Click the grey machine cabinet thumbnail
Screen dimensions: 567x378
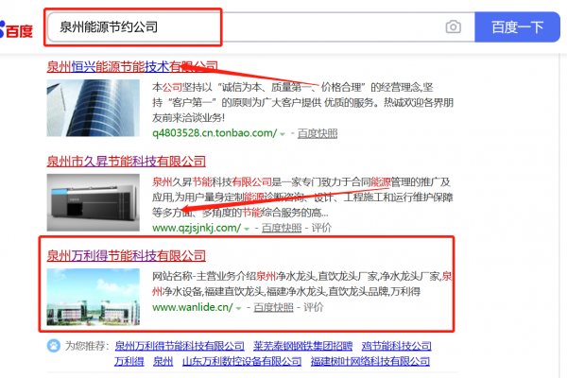[x=94, y=202]
